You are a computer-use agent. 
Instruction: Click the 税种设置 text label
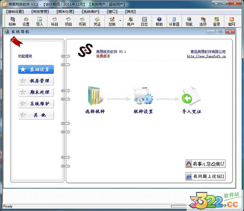coord(143,111)
